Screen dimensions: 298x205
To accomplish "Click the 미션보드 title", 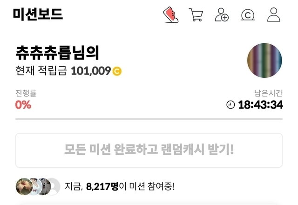I will (x=38, y=14).
